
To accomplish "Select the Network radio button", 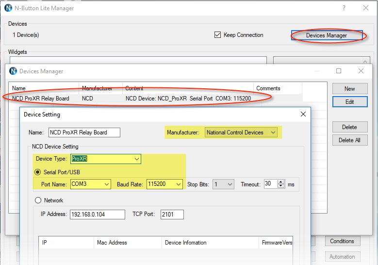I will point(38,200).
